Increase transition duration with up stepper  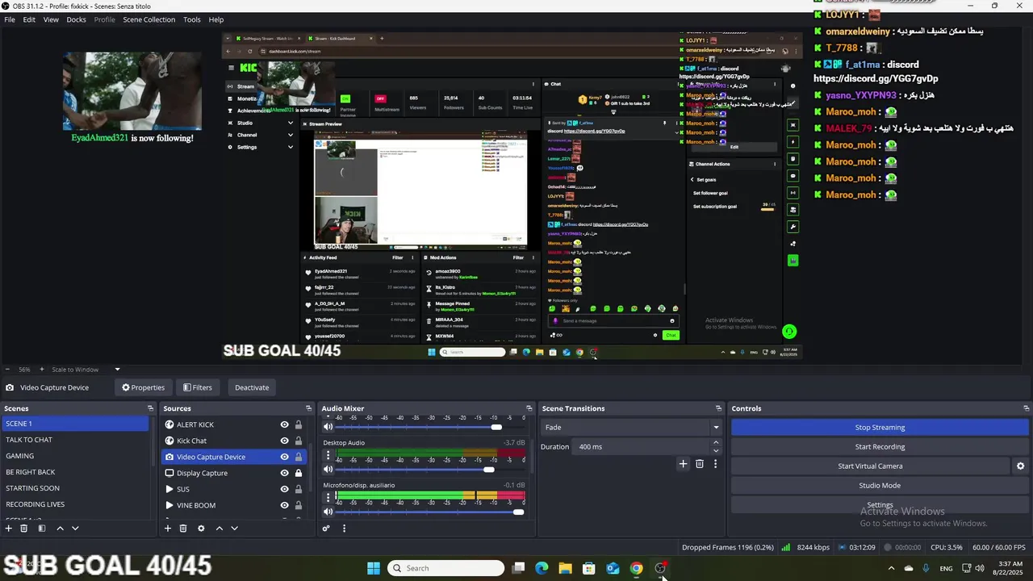click(716, 442)
